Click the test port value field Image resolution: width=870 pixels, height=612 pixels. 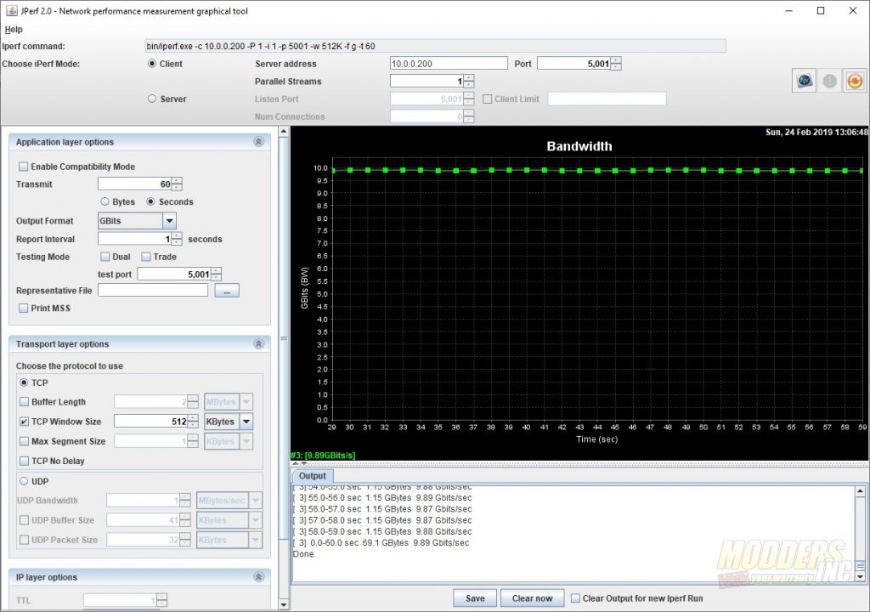click(x=174, y=274)
